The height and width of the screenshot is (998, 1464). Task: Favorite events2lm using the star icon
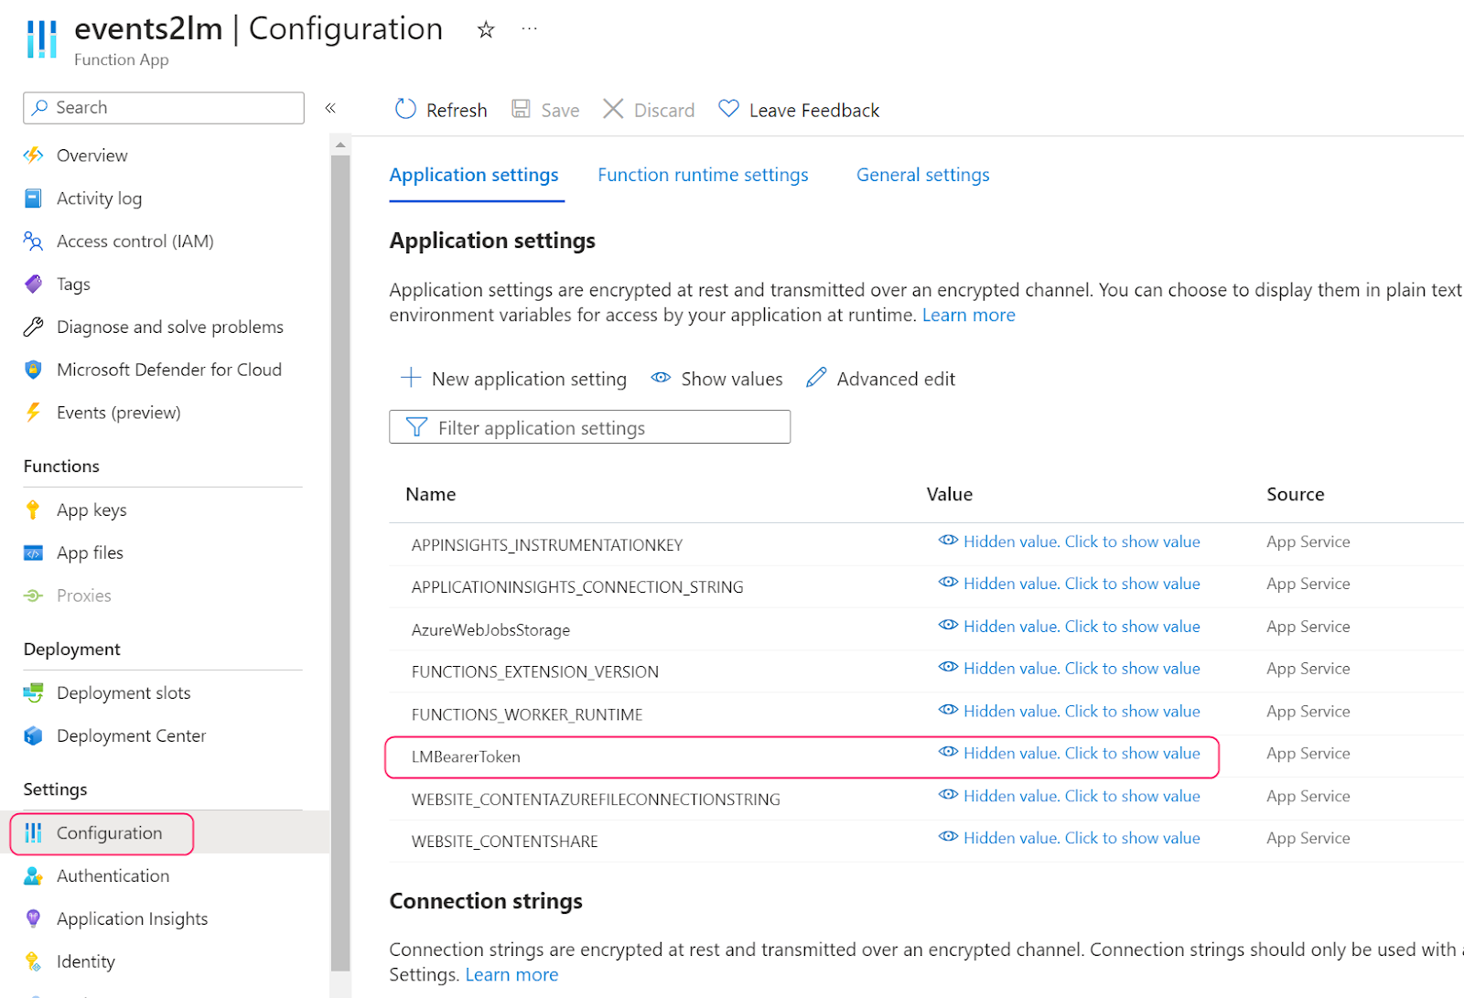click(x=485, y=29)
